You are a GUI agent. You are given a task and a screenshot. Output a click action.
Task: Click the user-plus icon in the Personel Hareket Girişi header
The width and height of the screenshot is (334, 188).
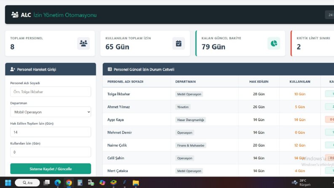[13, 69]
